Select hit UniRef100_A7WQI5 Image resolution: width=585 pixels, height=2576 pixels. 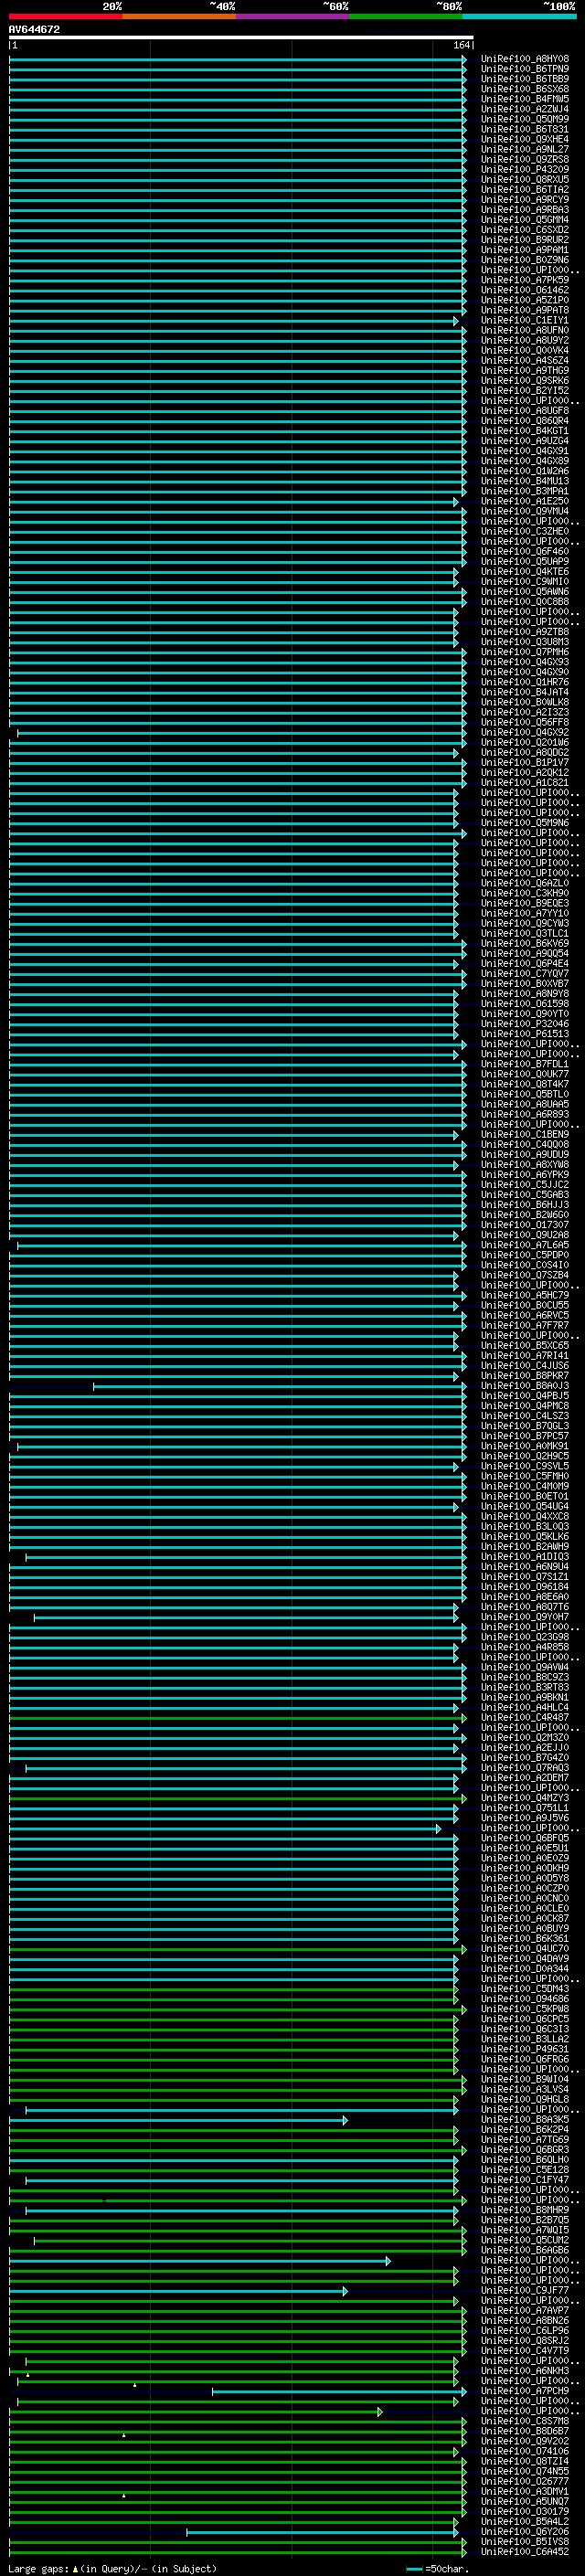(524, 2229)
